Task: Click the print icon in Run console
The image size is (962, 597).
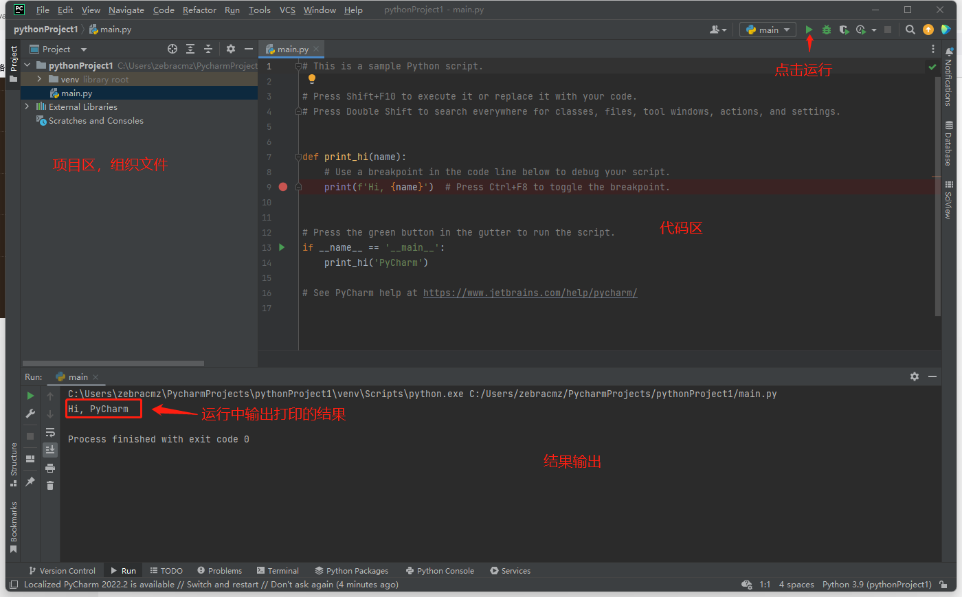Action: coord(50,468)
